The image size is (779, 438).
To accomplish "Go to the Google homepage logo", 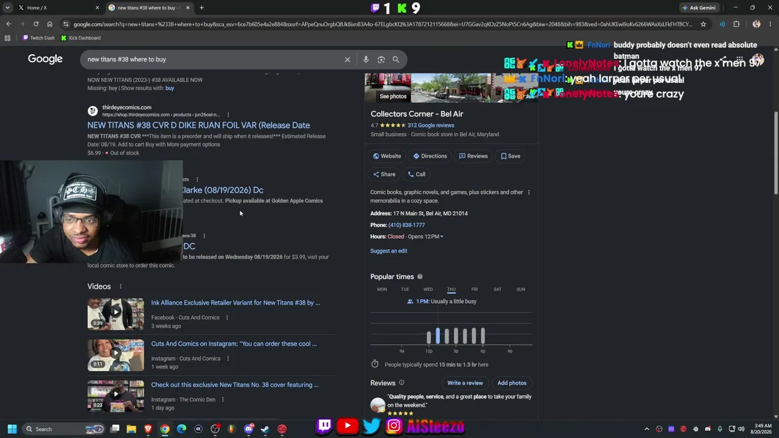I will [45, 59].
